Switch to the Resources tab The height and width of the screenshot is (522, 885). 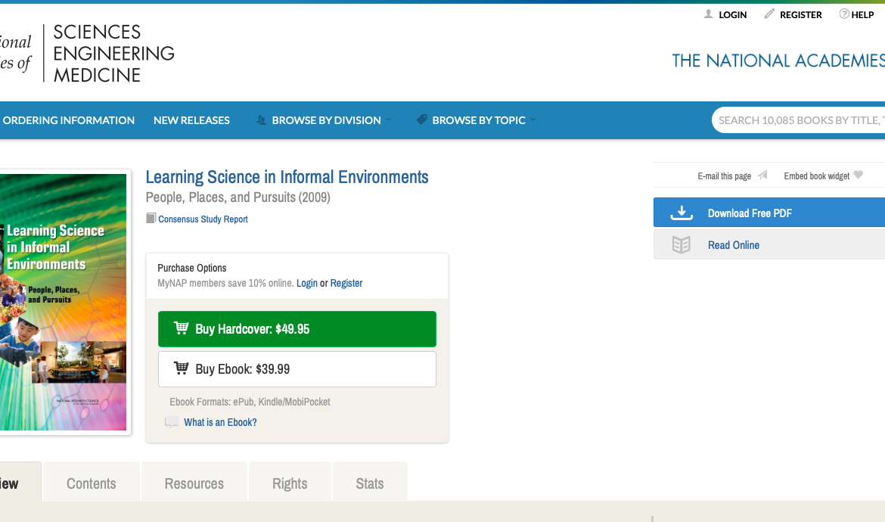pos(194,481)
